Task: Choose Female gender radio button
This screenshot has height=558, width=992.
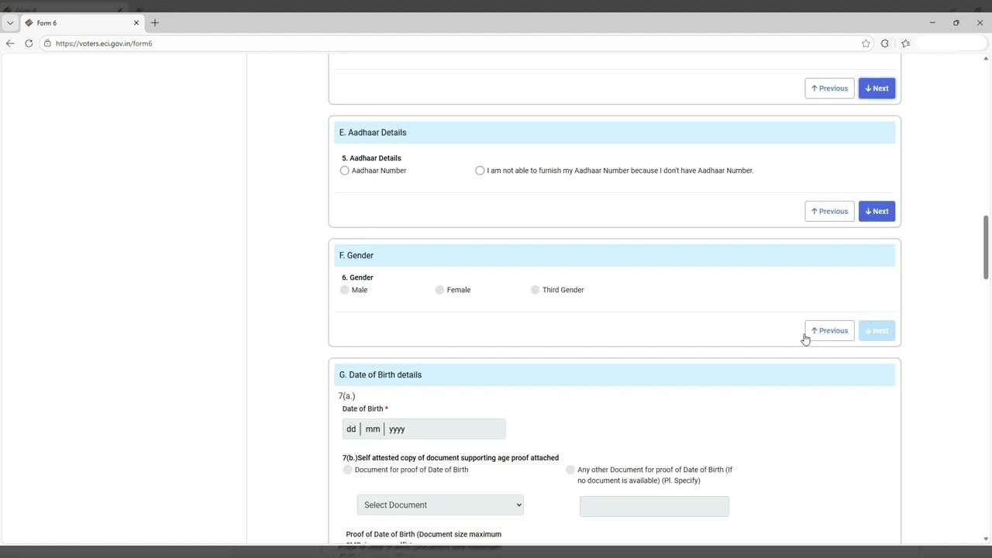Action: 440,290
